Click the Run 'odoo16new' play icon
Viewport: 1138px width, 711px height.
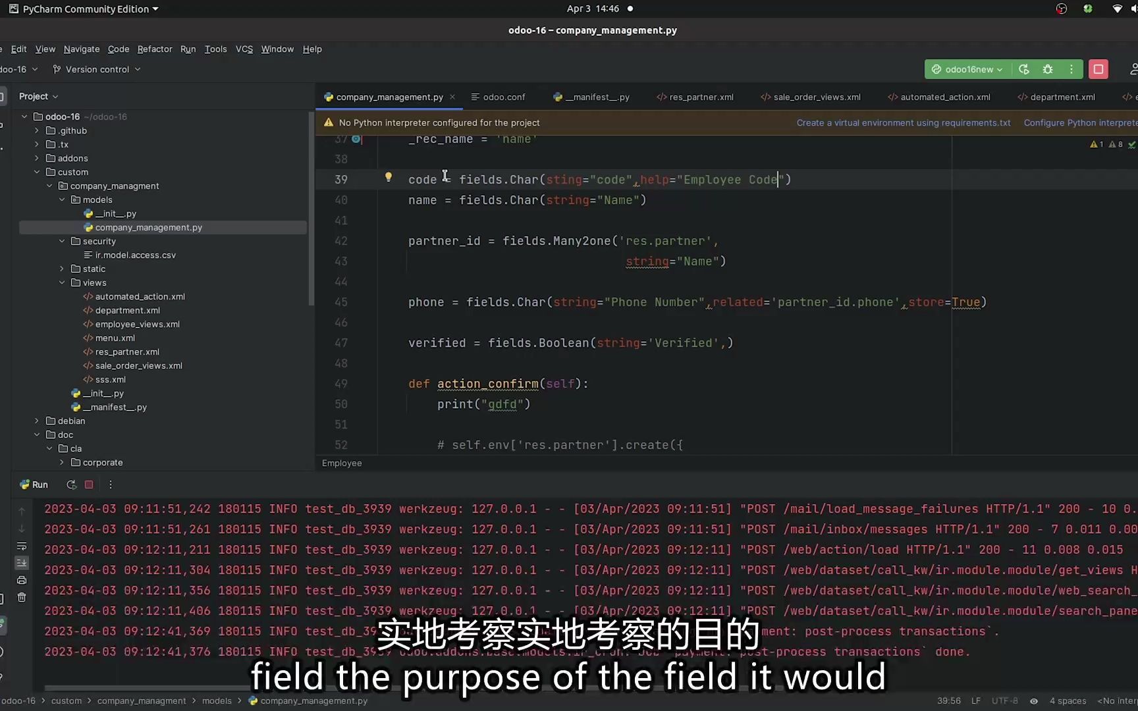pyautogui.click(x=1023, y=69)
